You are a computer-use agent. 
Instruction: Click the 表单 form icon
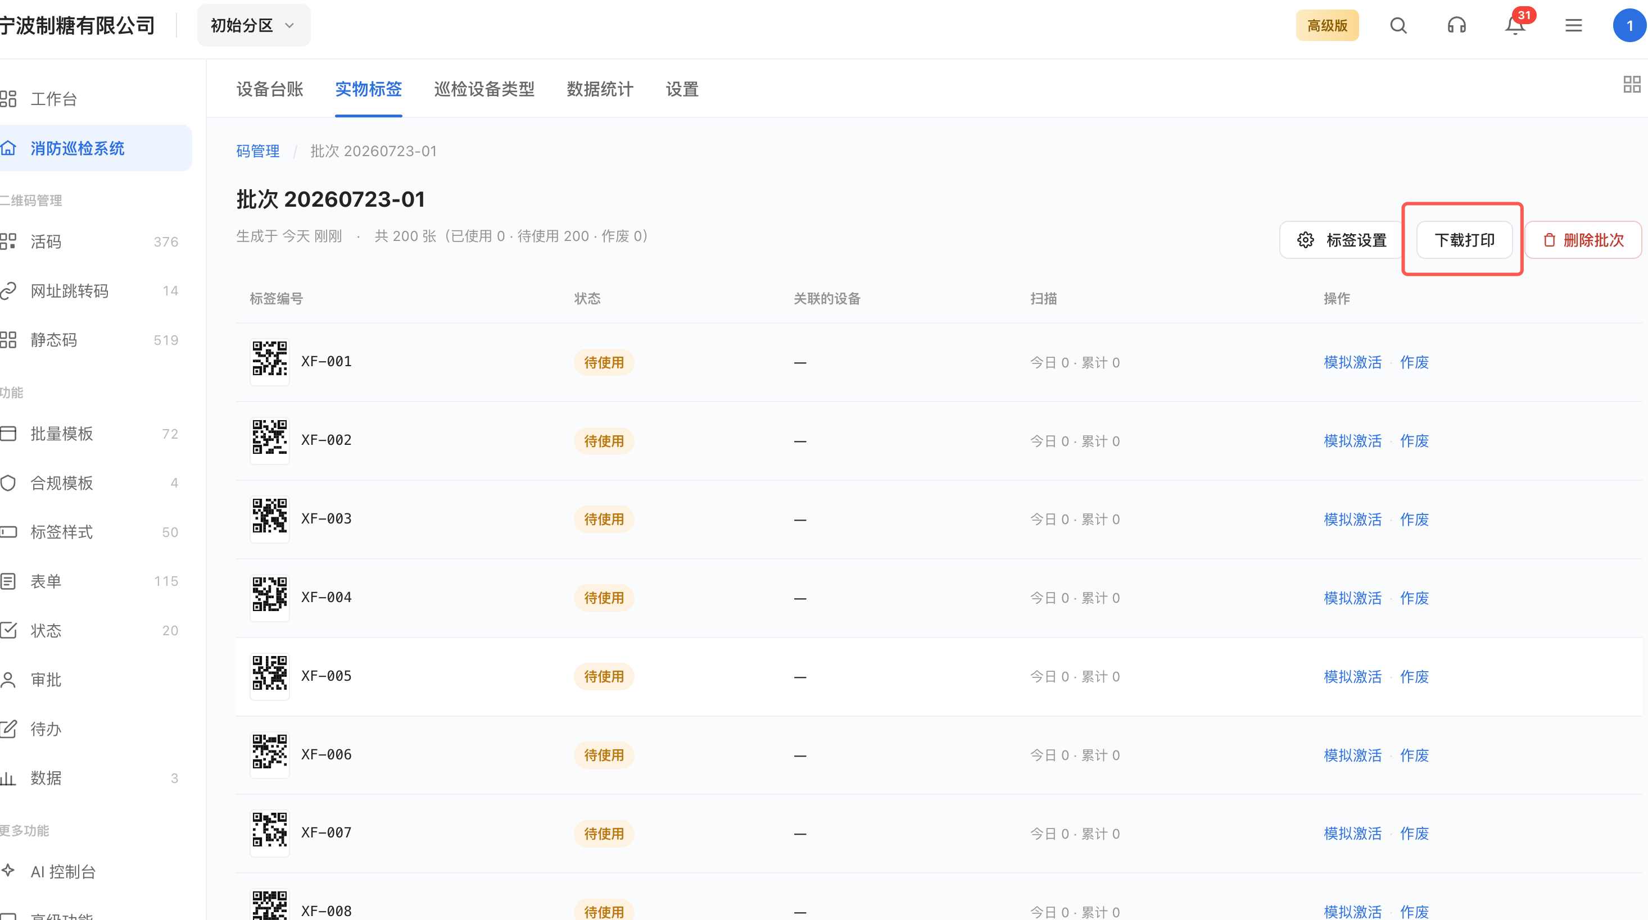point(8,581)
